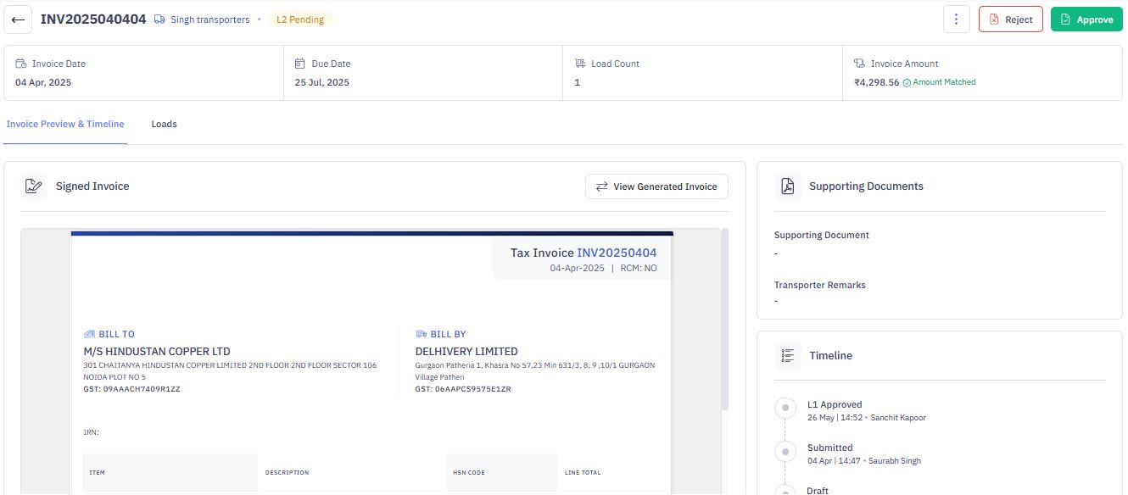The width and height of the screenshot is (1128, 495).
Task: Click the truck icon beside Singh transporters
Action: tap(159, 19)
